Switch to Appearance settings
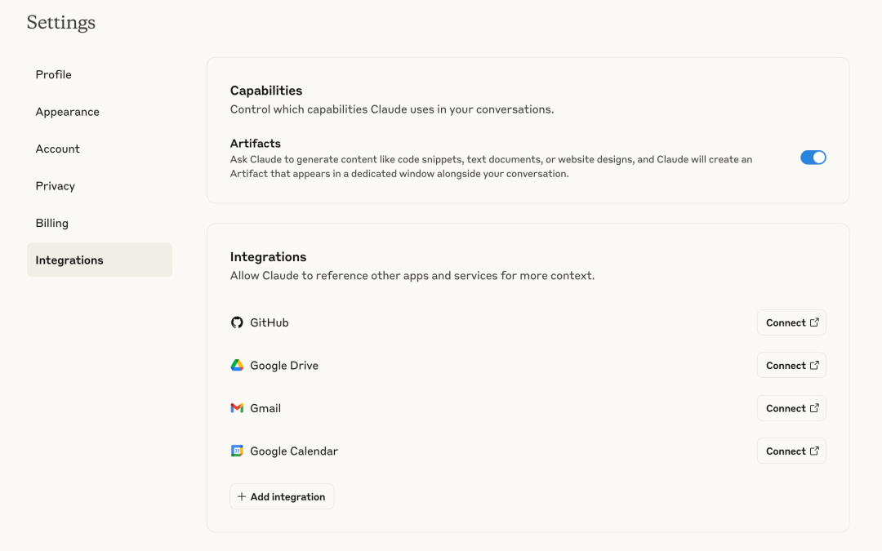Screen dimensions: 882x551 (68, 112)
